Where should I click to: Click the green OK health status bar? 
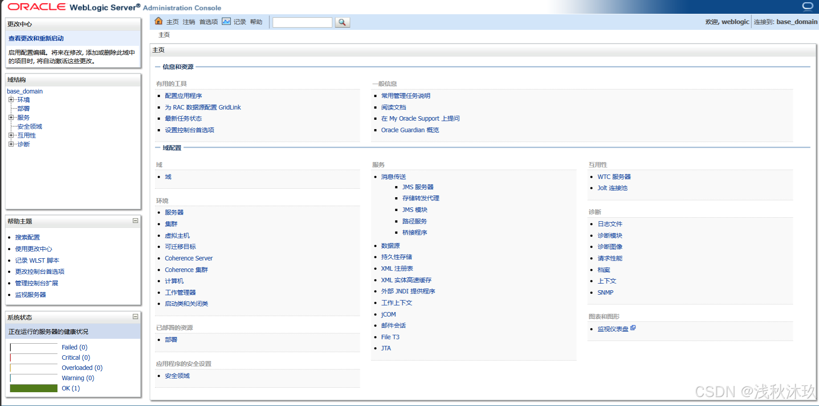33,388
